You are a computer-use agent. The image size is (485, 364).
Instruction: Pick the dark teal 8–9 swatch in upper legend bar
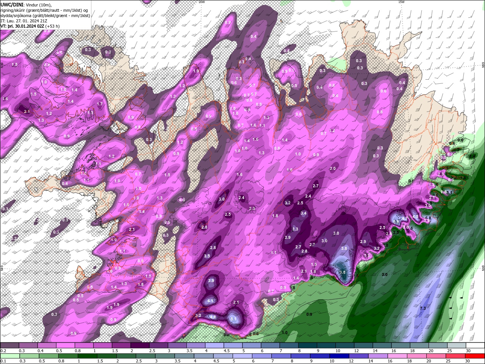pyautogui.click(x=307, y=345)
